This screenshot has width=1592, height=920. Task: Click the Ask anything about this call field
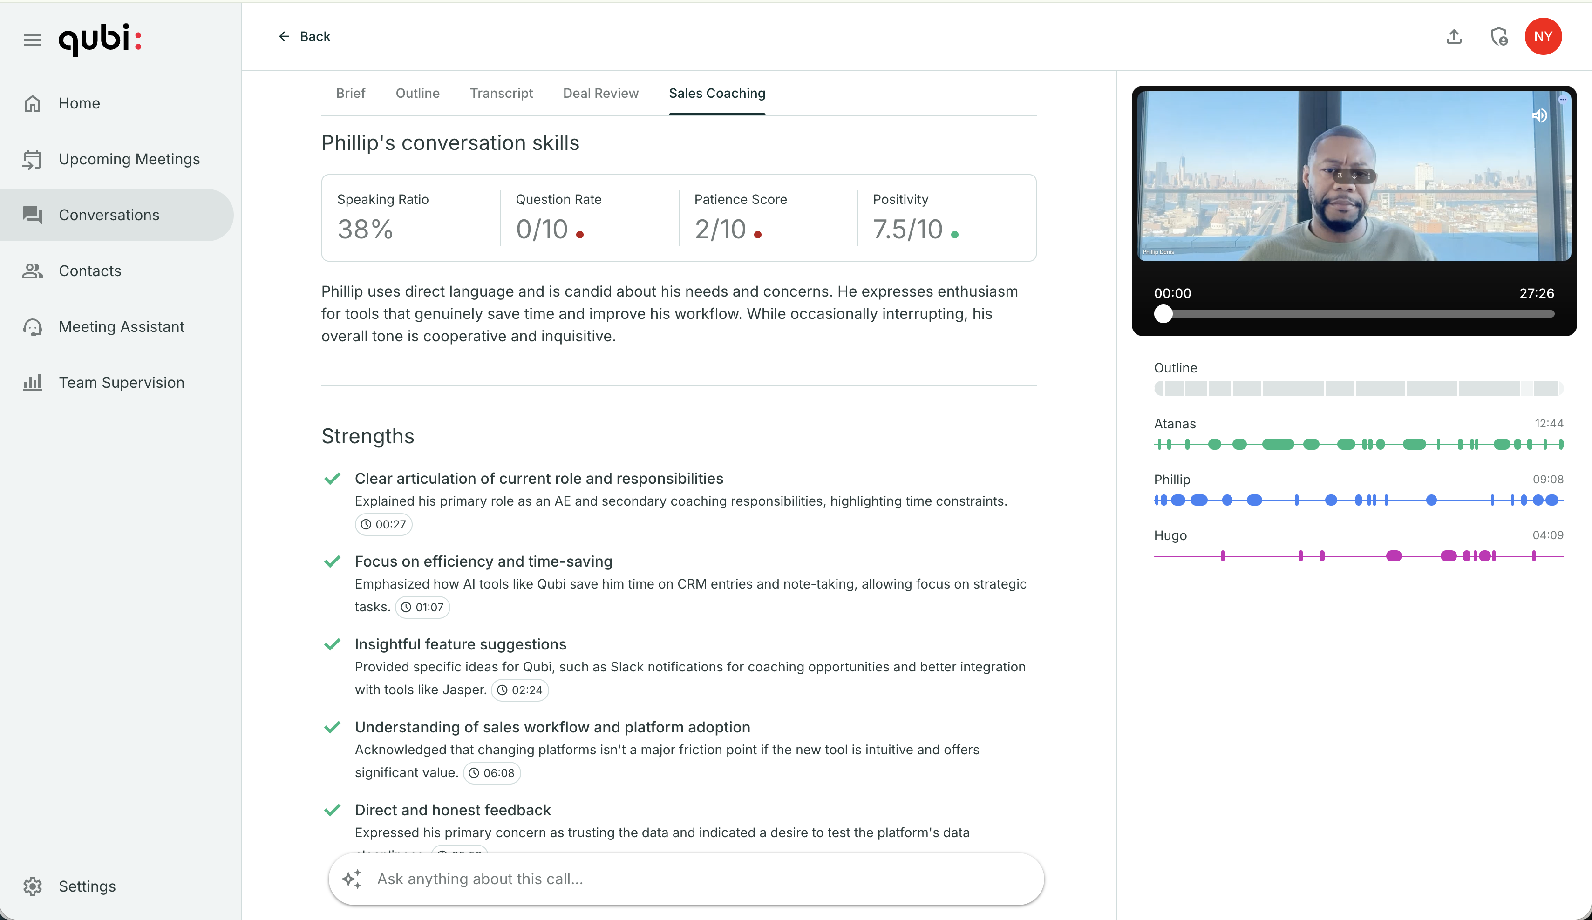[686, 879]
